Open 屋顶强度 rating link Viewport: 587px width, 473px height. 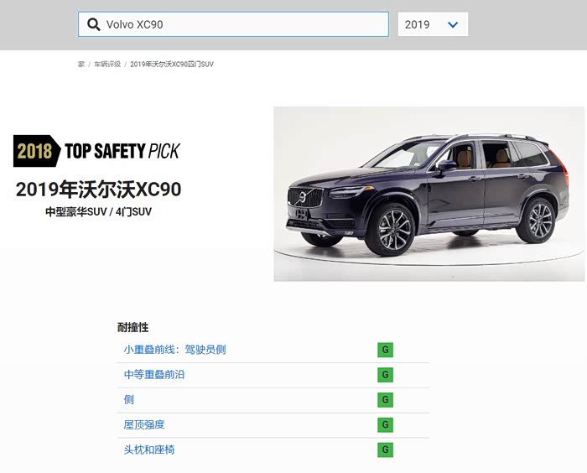tap(144, 424)
